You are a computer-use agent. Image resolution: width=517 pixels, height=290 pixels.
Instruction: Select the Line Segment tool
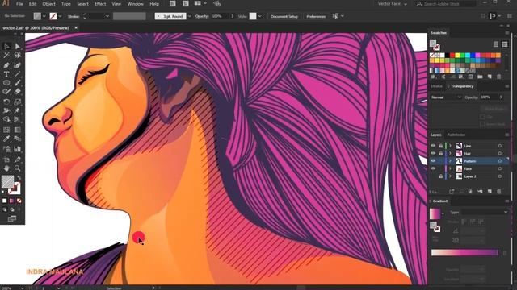pos(18,74)
